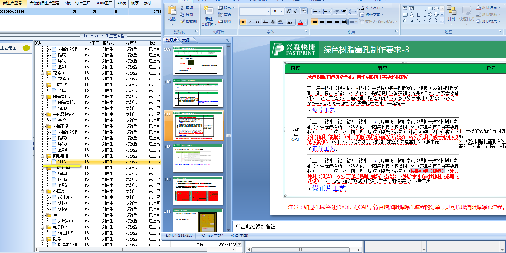Open the font color dropdown arrow

(x=306, y=22)
